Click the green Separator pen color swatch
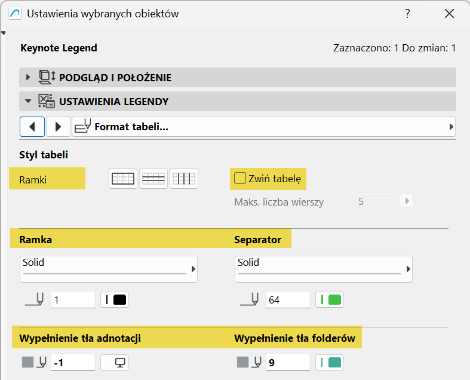Screen dimensions: 470x380 point(330,300)
